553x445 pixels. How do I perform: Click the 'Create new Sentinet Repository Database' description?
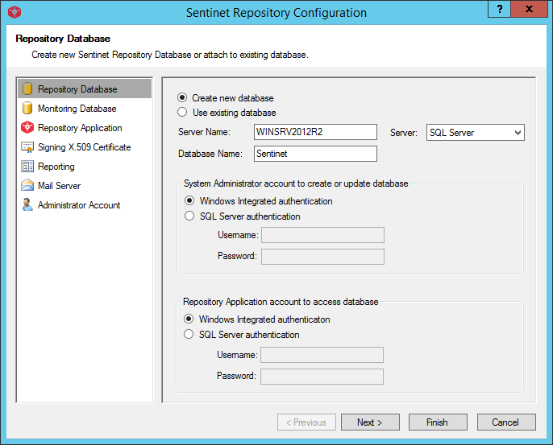point(170,55)
